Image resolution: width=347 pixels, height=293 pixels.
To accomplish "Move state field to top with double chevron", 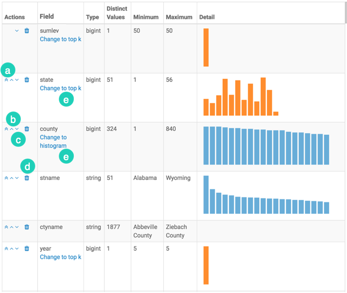I will click(6, 80).
